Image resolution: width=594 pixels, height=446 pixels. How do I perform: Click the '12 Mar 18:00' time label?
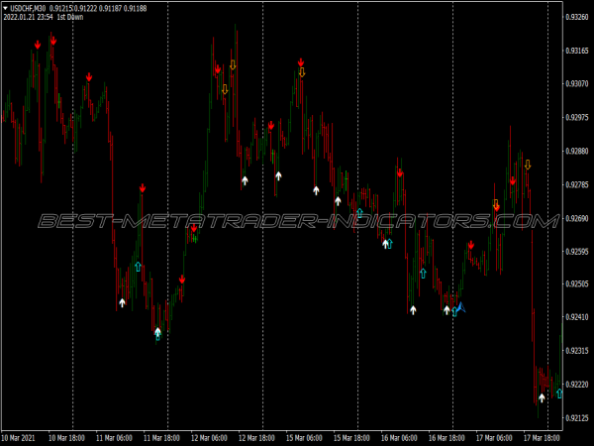[x=256, y=438]
